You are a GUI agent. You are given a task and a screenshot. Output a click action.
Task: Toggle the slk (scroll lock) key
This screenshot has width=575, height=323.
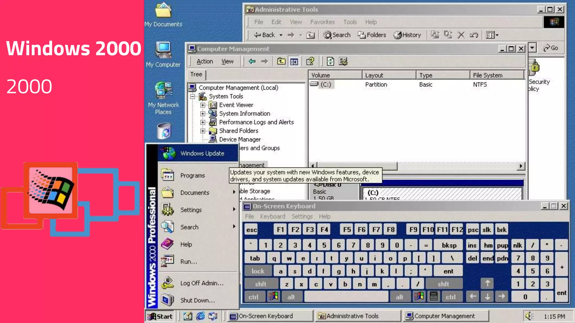(487, 230)
